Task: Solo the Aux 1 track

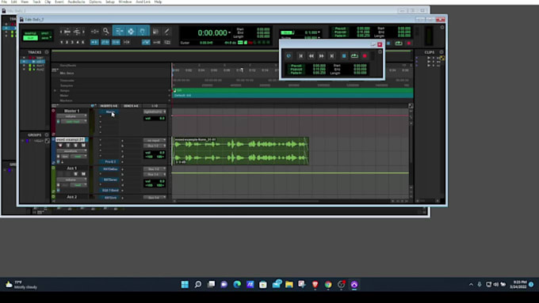Action: click(x=75, y=174)
